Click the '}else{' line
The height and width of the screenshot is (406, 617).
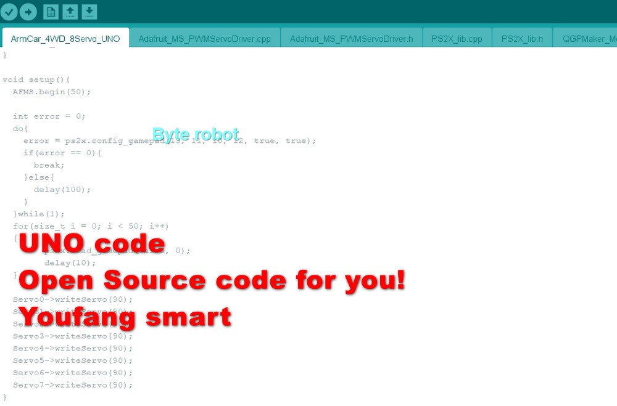(38, 177)
